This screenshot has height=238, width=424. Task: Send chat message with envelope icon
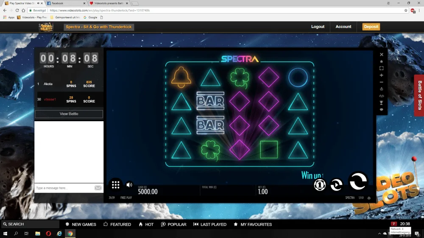click(x=98, y=188)
